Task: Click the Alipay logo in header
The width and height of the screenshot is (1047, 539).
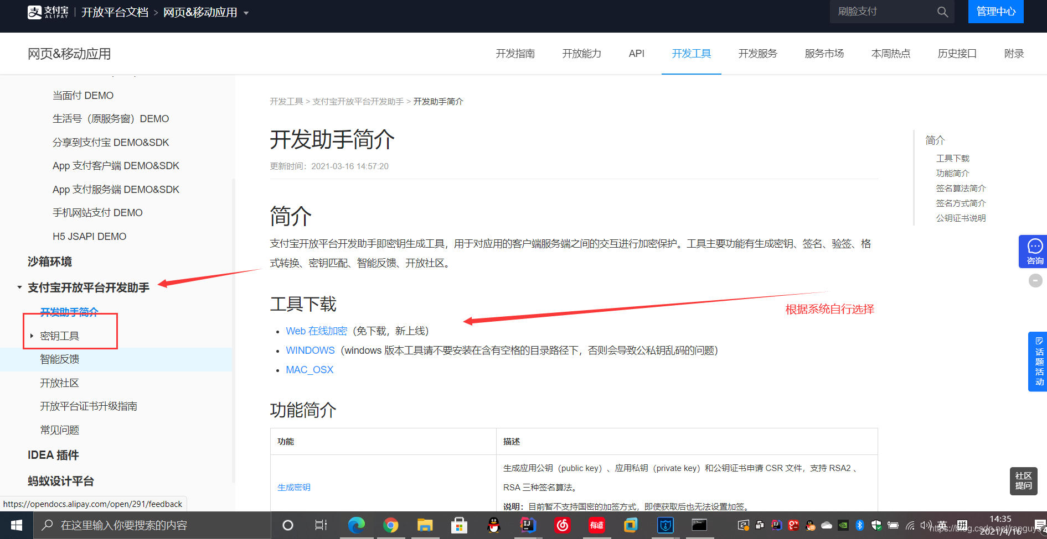Action: pyautogui.click(x=48, y=12)
